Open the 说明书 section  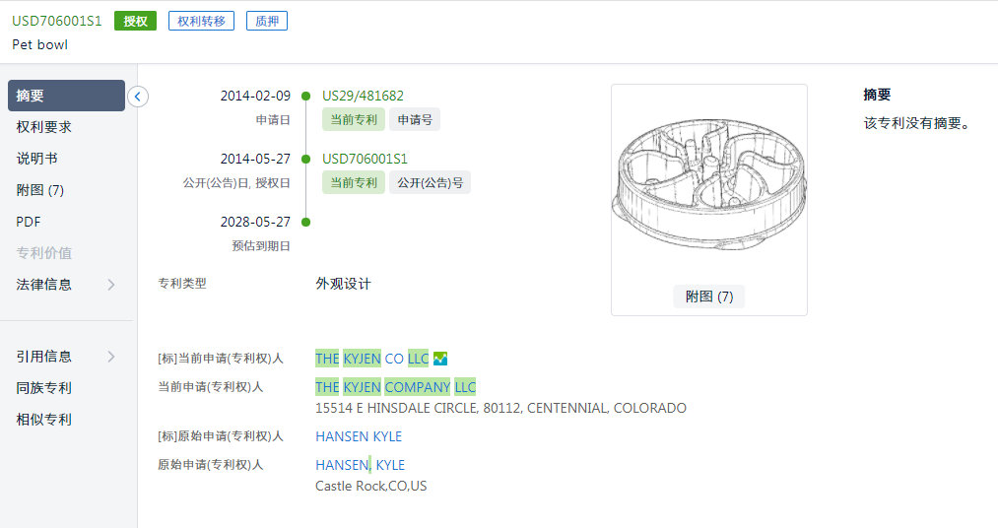click(x=36, y=159)
